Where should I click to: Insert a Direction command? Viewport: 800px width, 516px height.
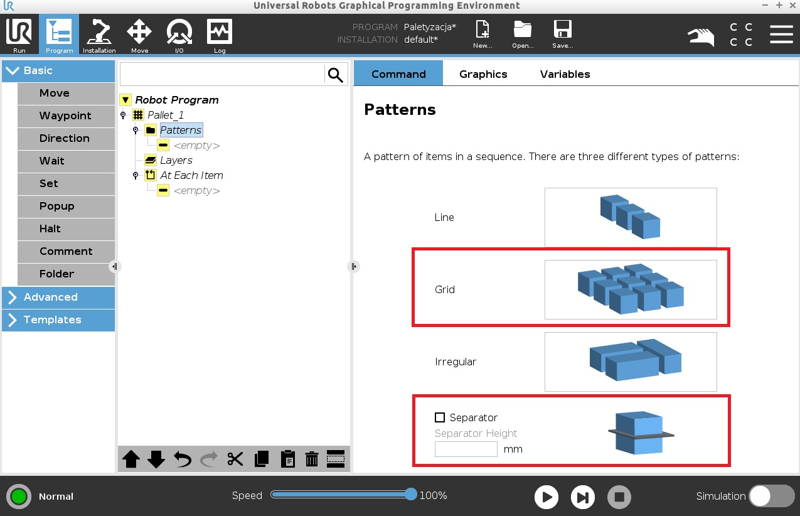[66, 139]
